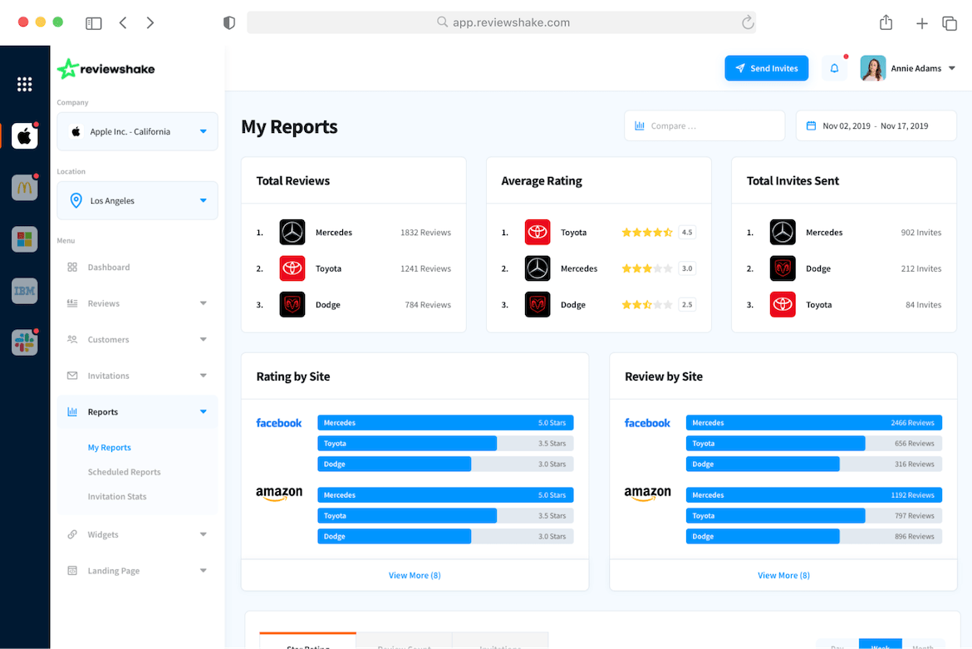Open Annie Adams account dropdown arrow
Viewport: 972px width, 649px height.
[951, 68]
